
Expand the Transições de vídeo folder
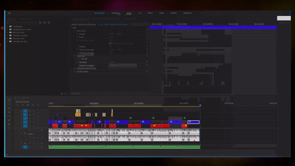(8, 41)
